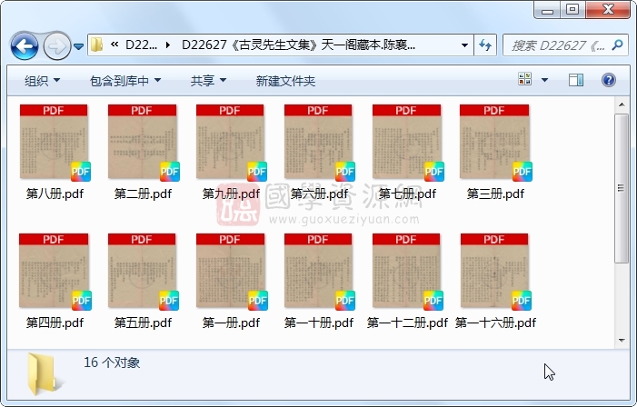Create a folder via 新建文件夹

point(285,81)
